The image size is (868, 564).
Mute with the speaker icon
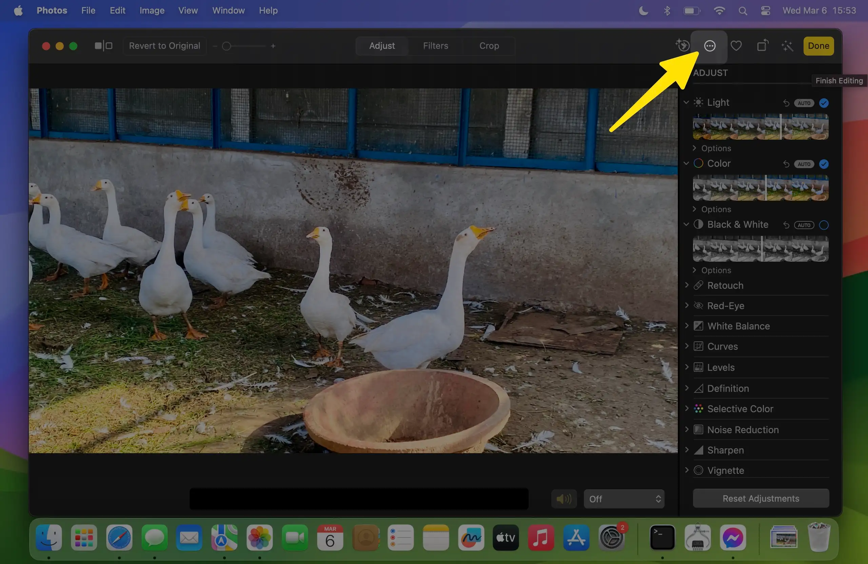click(x=564, y=498)
